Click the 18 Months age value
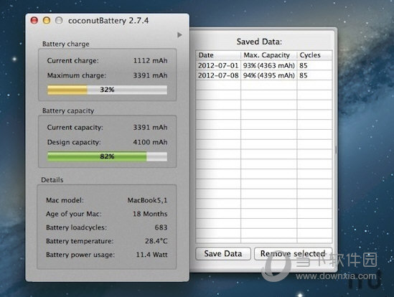The width and height of the screenshot is (394, 297). [x=150, y=214]
